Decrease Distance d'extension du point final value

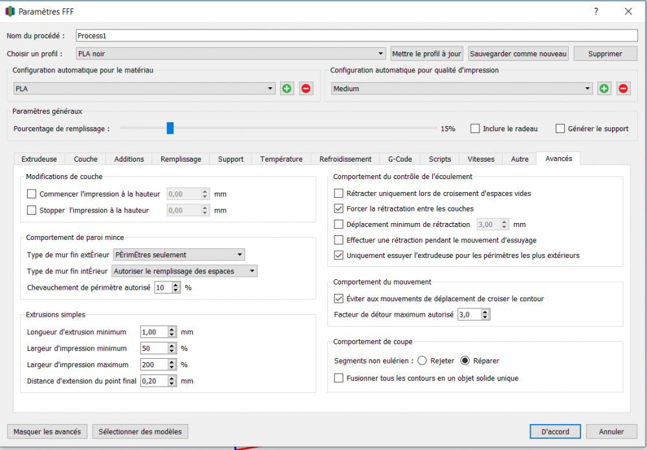[x=172, y=383]
